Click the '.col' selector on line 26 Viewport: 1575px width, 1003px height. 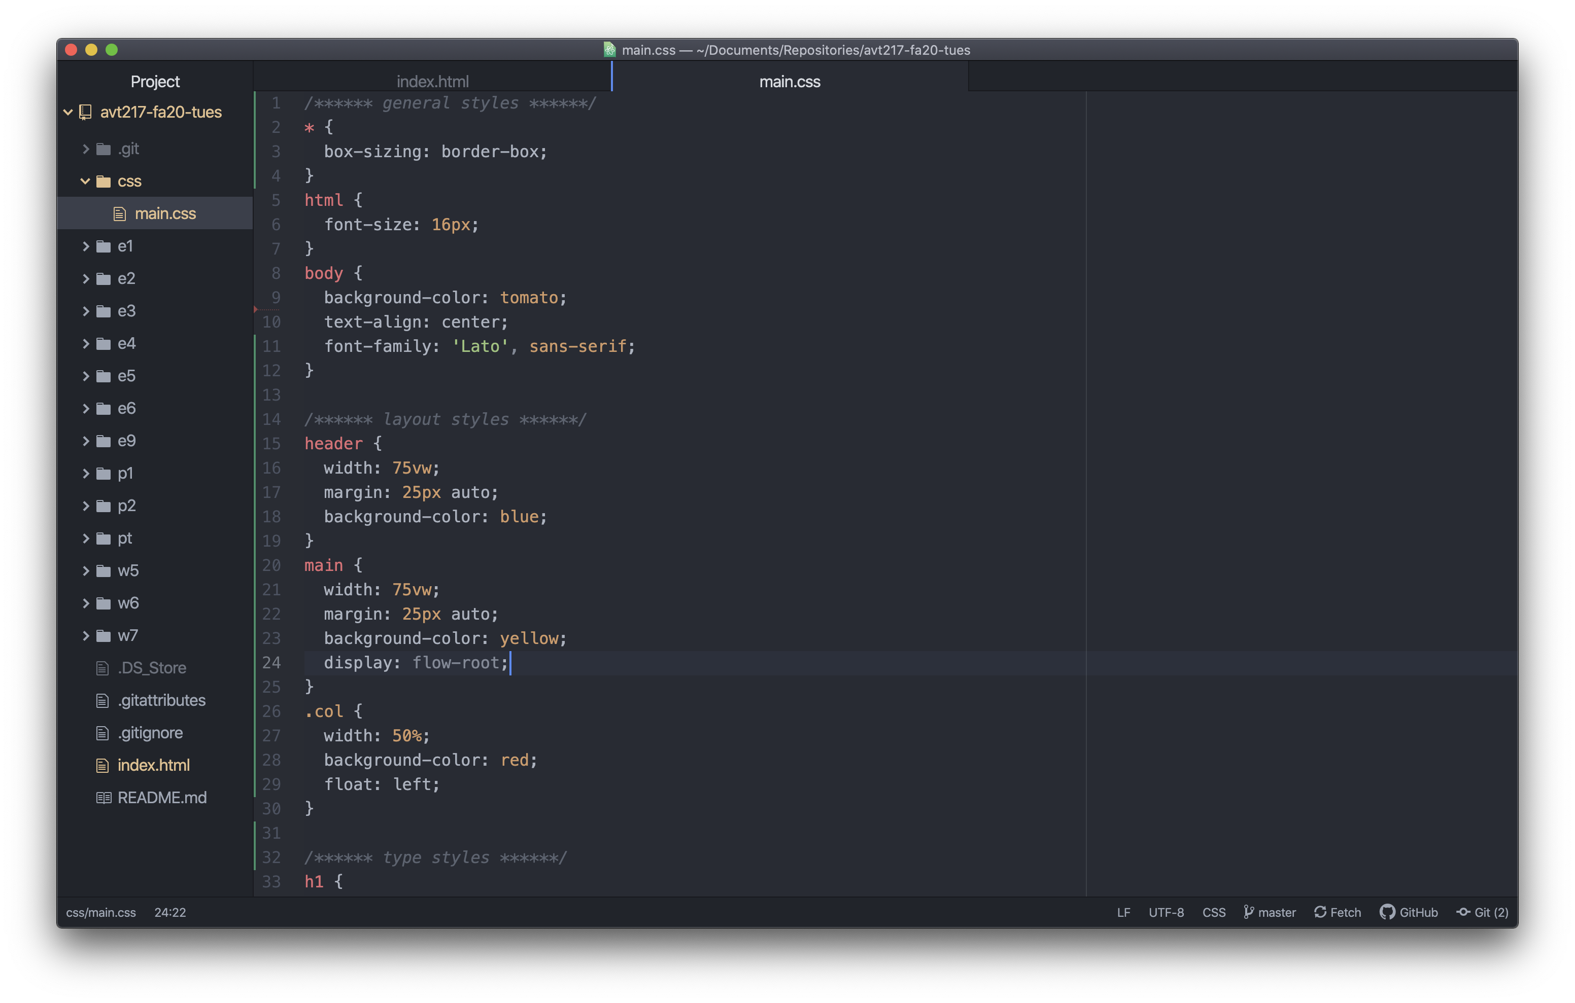pyautogui.click(x=323, y=711)
